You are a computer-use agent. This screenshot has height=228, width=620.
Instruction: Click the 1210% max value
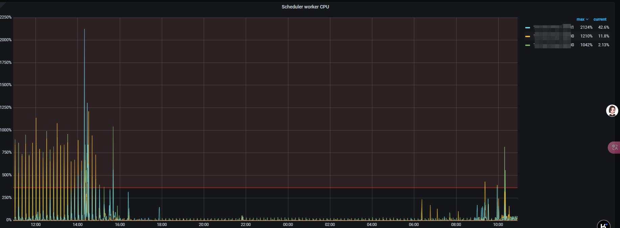click(x=586, y=36)
